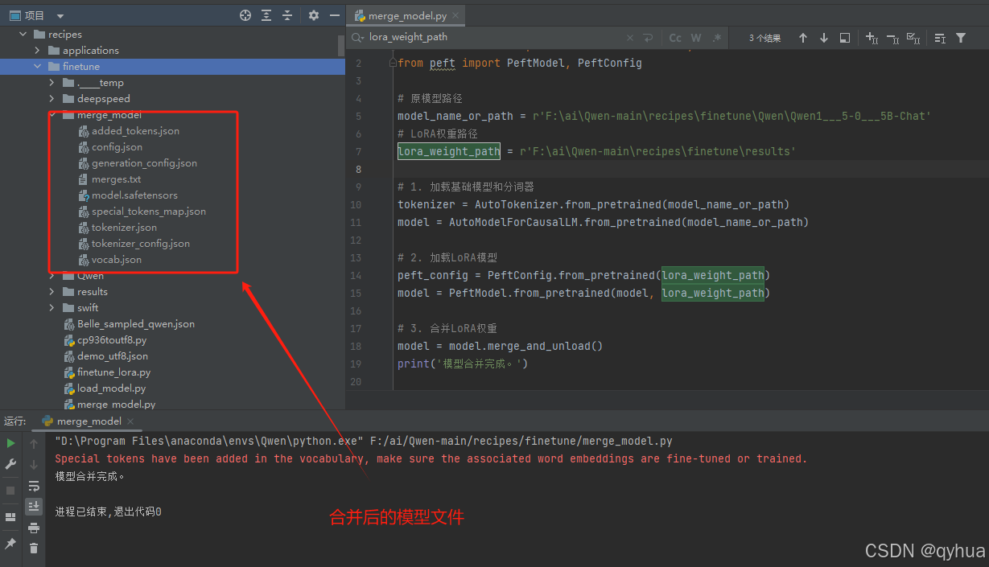989x567 pixels.
Task: Click the lora_weight_path search field
Action: point(491,37)
